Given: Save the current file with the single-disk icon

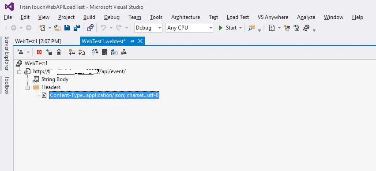Looking at the screenshot, I should point(67,28).
